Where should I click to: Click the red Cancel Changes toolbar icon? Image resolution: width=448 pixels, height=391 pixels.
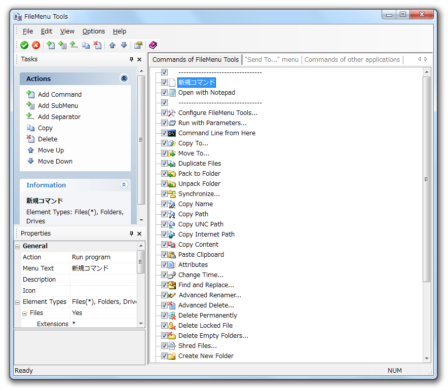[36, 45]
